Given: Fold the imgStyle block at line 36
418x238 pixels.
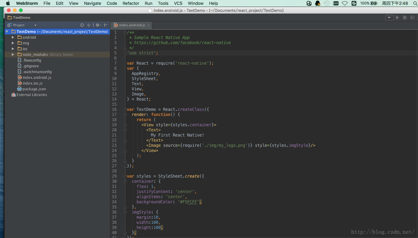Looking at the screenshot, I should tap(125, 212).
